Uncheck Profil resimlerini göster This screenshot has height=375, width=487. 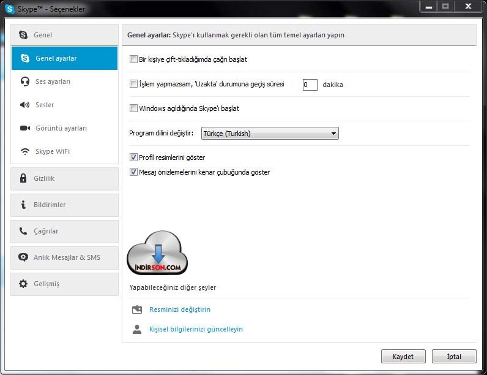point(133,157)
